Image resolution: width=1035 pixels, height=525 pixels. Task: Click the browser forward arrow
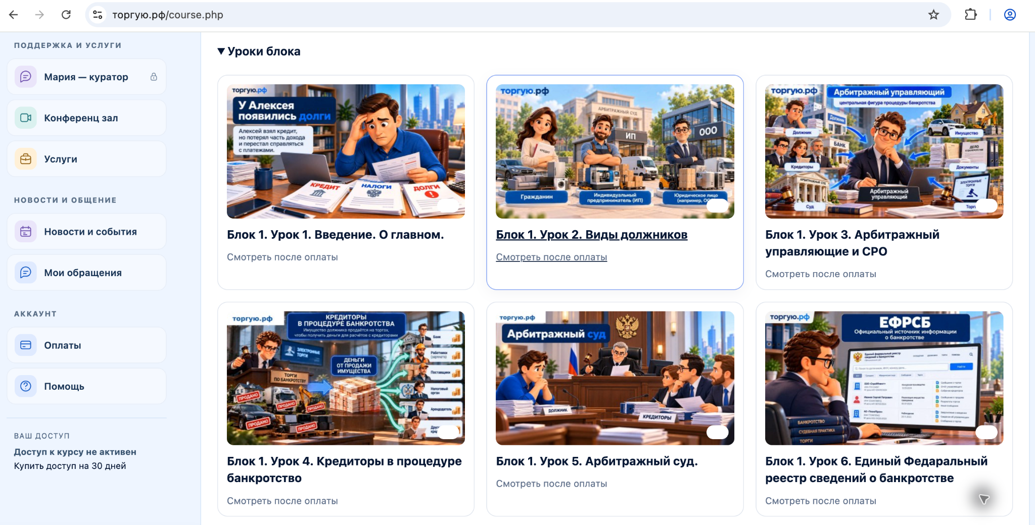click(39, 15)
